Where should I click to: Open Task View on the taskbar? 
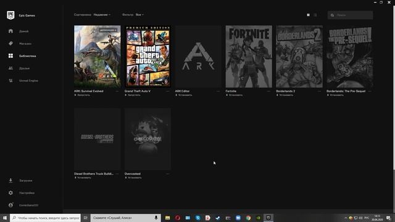click(x=85, y=218)
